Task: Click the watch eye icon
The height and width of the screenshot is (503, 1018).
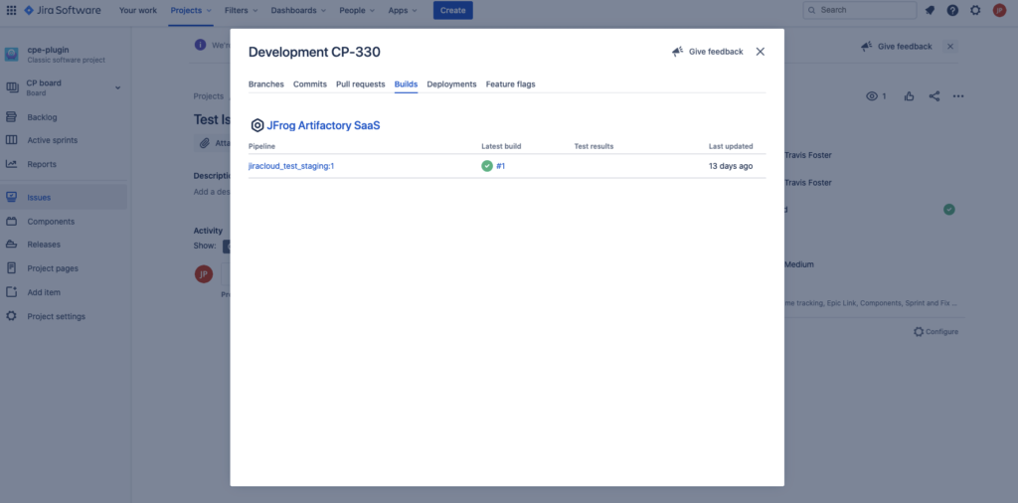Action: pyautogui.click(x=872, y=96)
